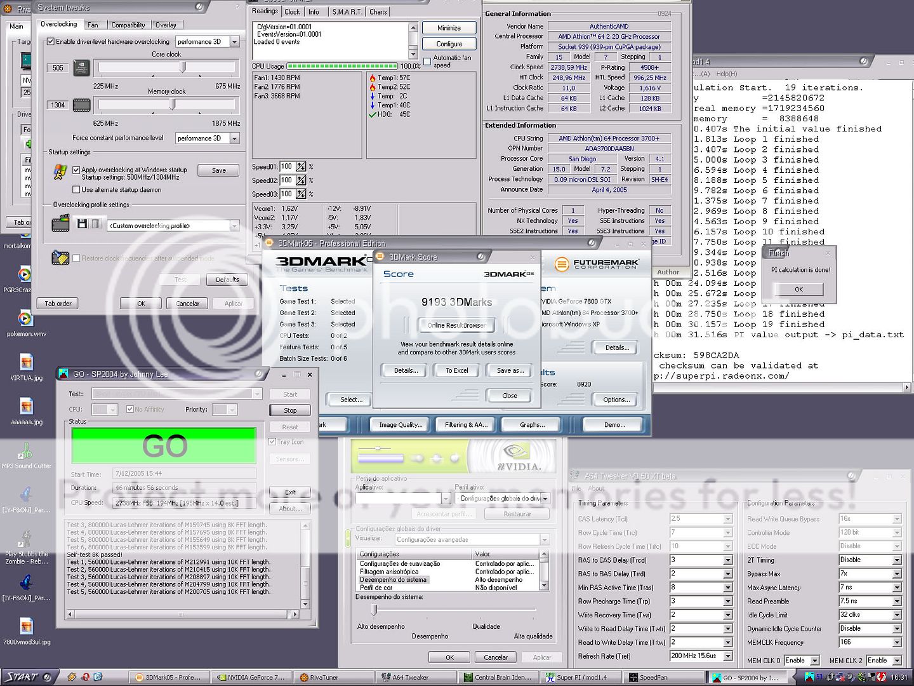Image resolution: width=914 pixels, height=686 pixels.
Task: Click the GPU chip icon beside Core clock slider
Action: coord(81,67)
